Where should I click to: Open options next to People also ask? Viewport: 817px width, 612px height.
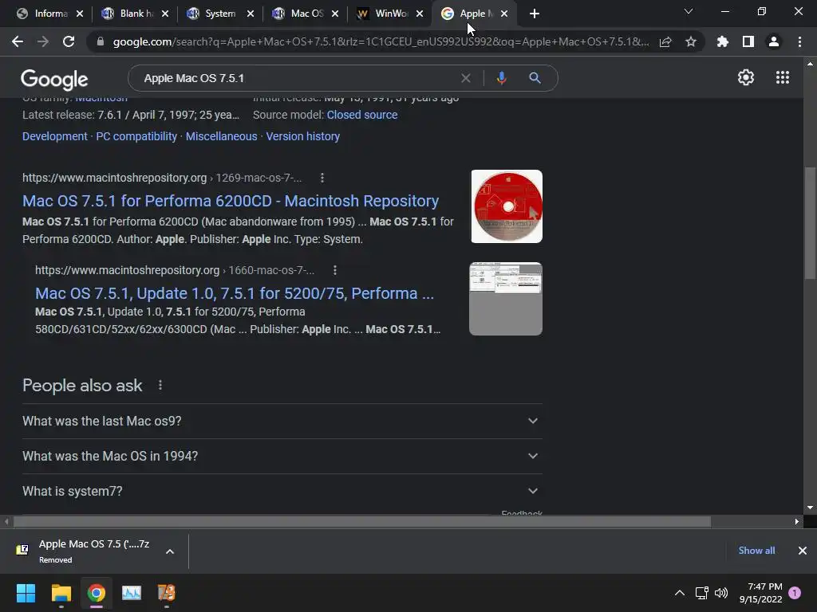[x=160, y=385]
